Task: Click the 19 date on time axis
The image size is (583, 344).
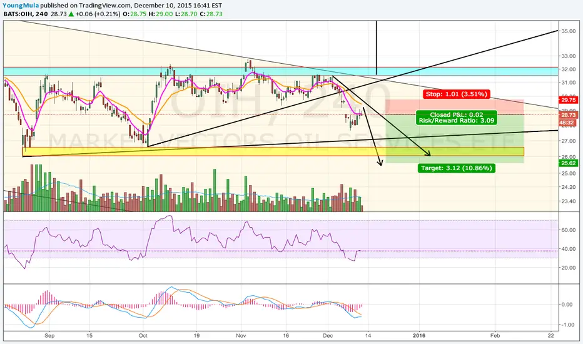Action: [x=196, y=335]
